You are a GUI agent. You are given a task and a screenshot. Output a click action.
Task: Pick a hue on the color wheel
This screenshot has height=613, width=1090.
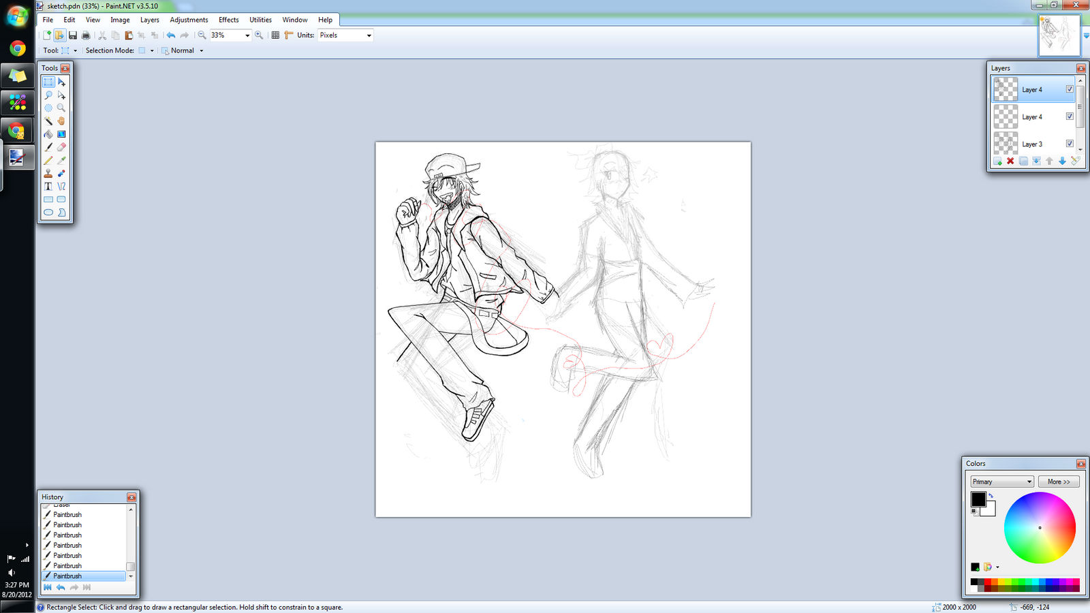click(x=1040, y=528)
